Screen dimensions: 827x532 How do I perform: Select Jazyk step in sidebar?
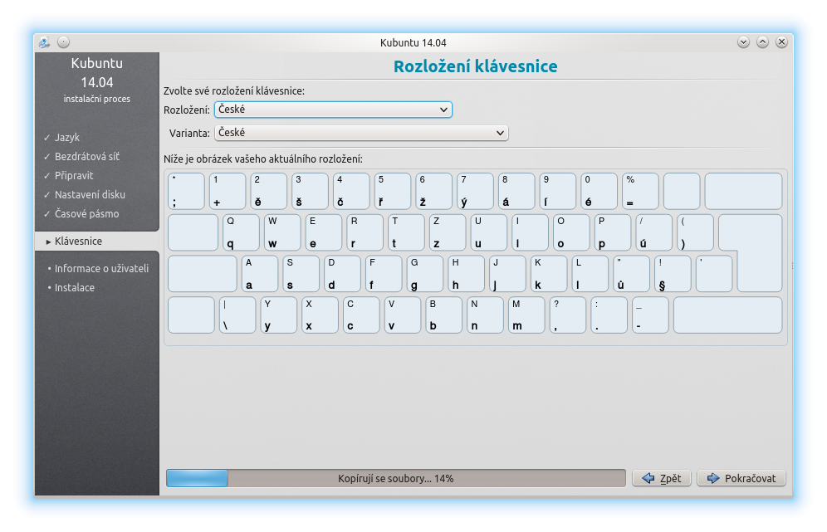click(67, 137)
